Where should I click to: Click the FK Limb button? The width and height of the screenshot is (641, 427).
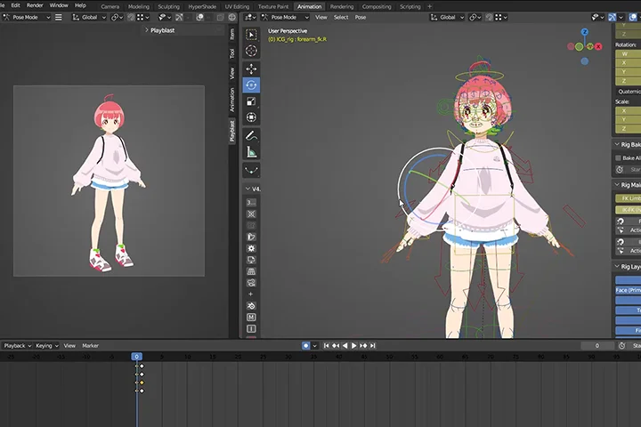629,198
